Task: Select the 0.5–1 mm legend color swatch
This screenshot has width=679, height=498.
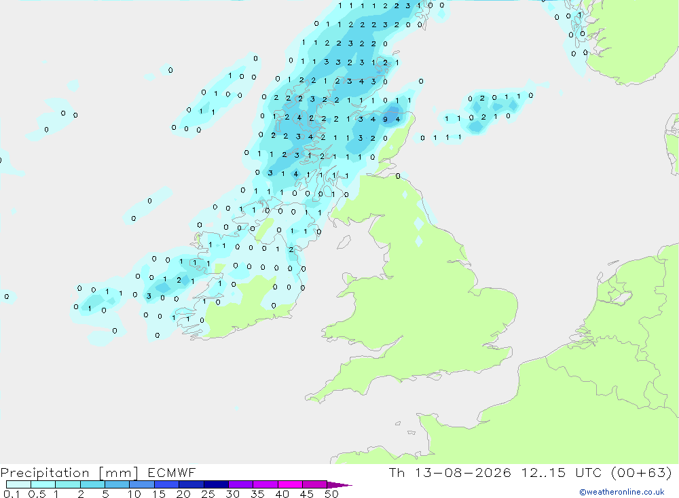Action: 43,484
